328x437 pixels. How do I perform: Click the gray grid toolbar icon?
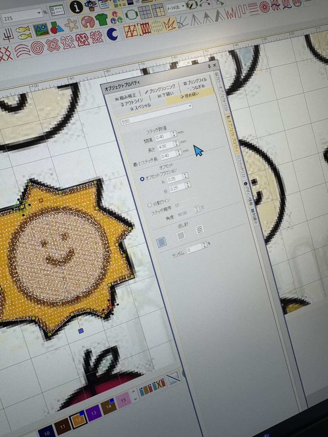[x=144, y=12]
